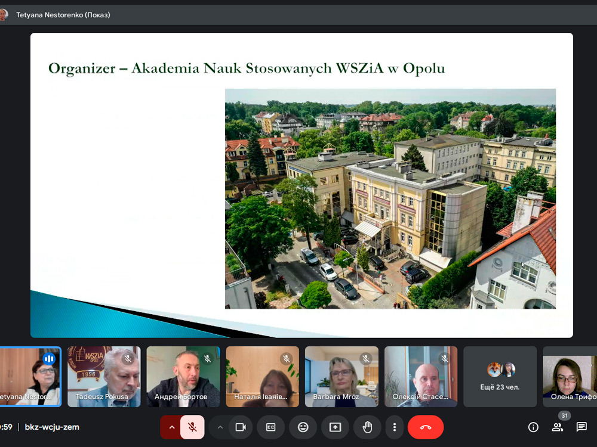Select Андрей Бортов's video tile
597x447 pixels.
coord(183,377)
